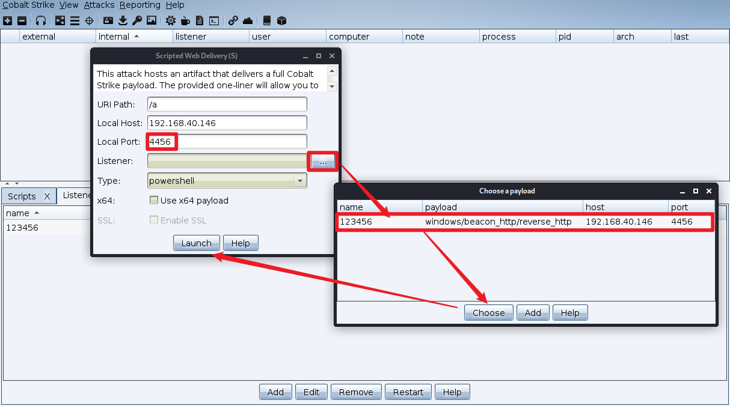Click the Restart listener button

[408, 392]
